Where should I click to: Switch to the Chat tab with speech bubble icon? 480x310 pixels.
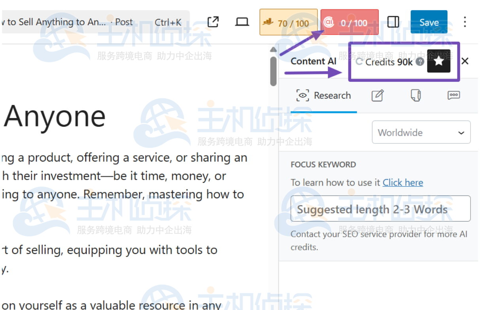click(x=454, y=96)
